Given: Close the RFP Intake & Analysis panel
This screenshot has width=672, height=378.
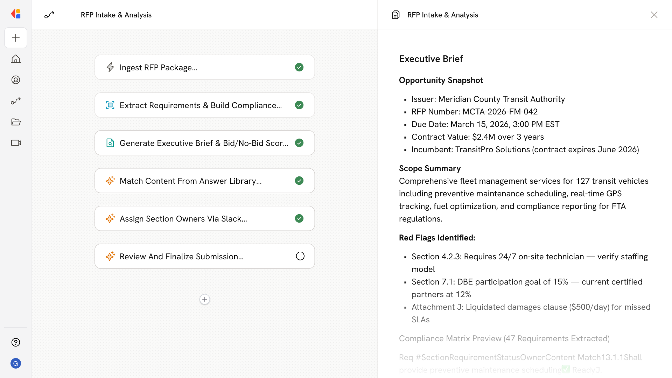Looking at the screenshot, I should point(654,15).
